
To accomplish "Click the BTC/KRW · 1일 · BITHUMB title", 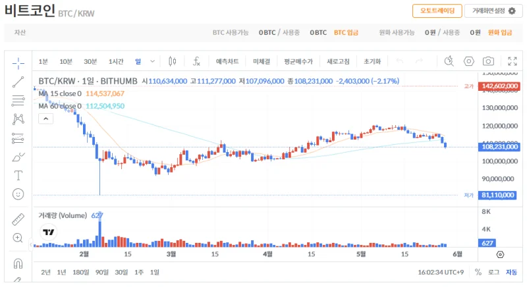I will click(88, 81).
